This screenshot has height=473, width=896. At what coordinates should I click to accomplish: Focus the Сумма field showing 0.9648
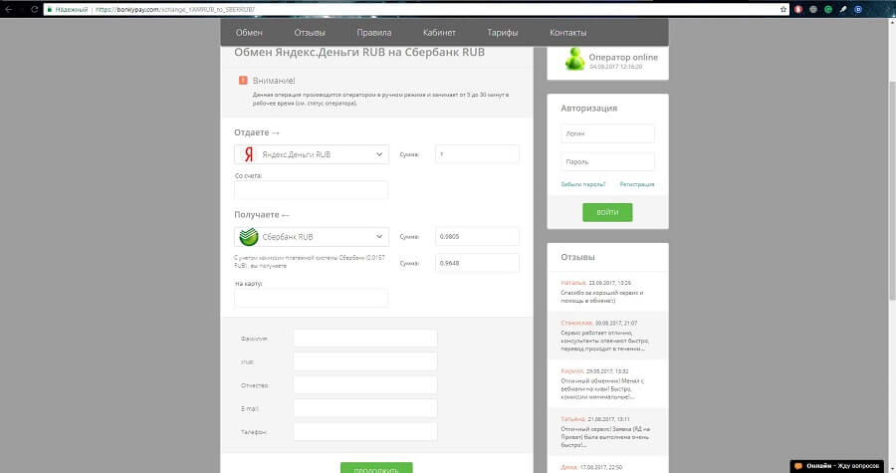coord(477,263)
